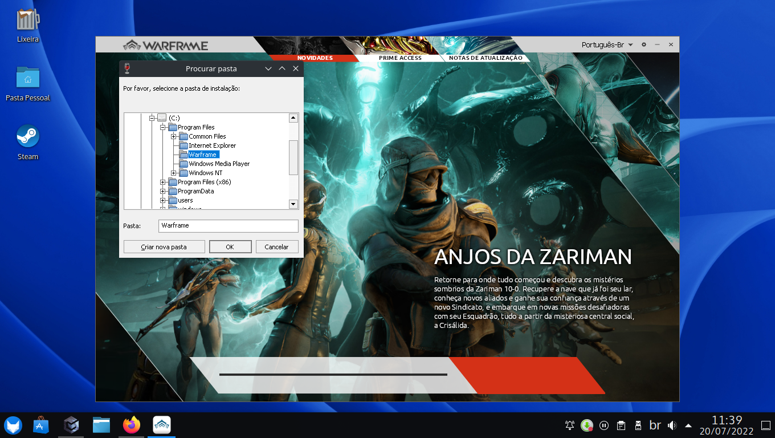Image resolution: width=775 pixels, height=438 pixels.
Task: Select the Common Files folder
Action: click(207, 136)
